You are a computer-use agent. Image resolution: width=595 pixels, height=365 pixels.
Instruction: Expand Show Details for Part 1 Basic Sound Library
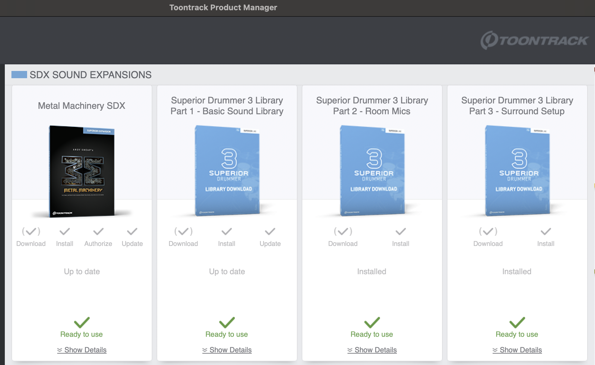(x=227, y=350)
